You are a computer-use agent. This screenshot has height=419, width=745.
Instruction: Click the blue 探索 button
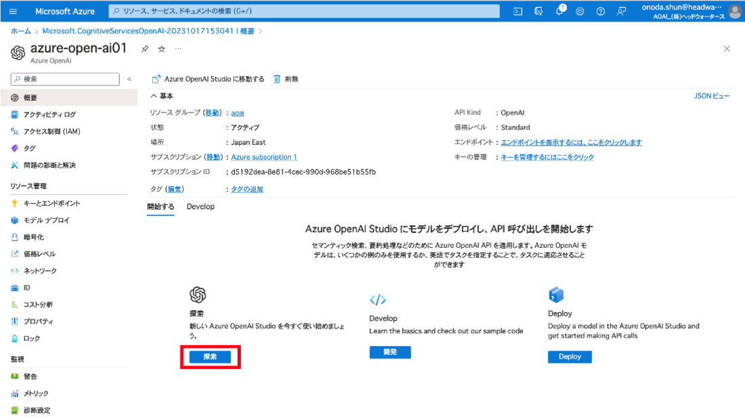click(x=210, y=357)
